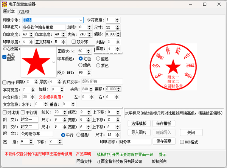Viewport: 227px width, 168px height.
Task: Click the 保存签章 button
Action: click(x=164, y=141)
